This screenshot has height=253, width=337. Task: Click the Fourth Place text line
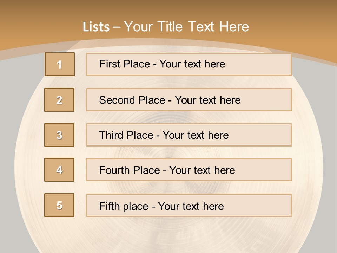coord(167,170)
